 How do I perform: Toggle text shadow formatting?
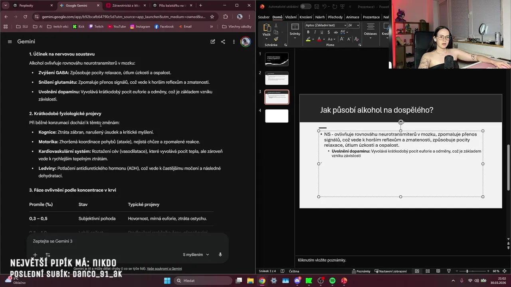[329, 32]
